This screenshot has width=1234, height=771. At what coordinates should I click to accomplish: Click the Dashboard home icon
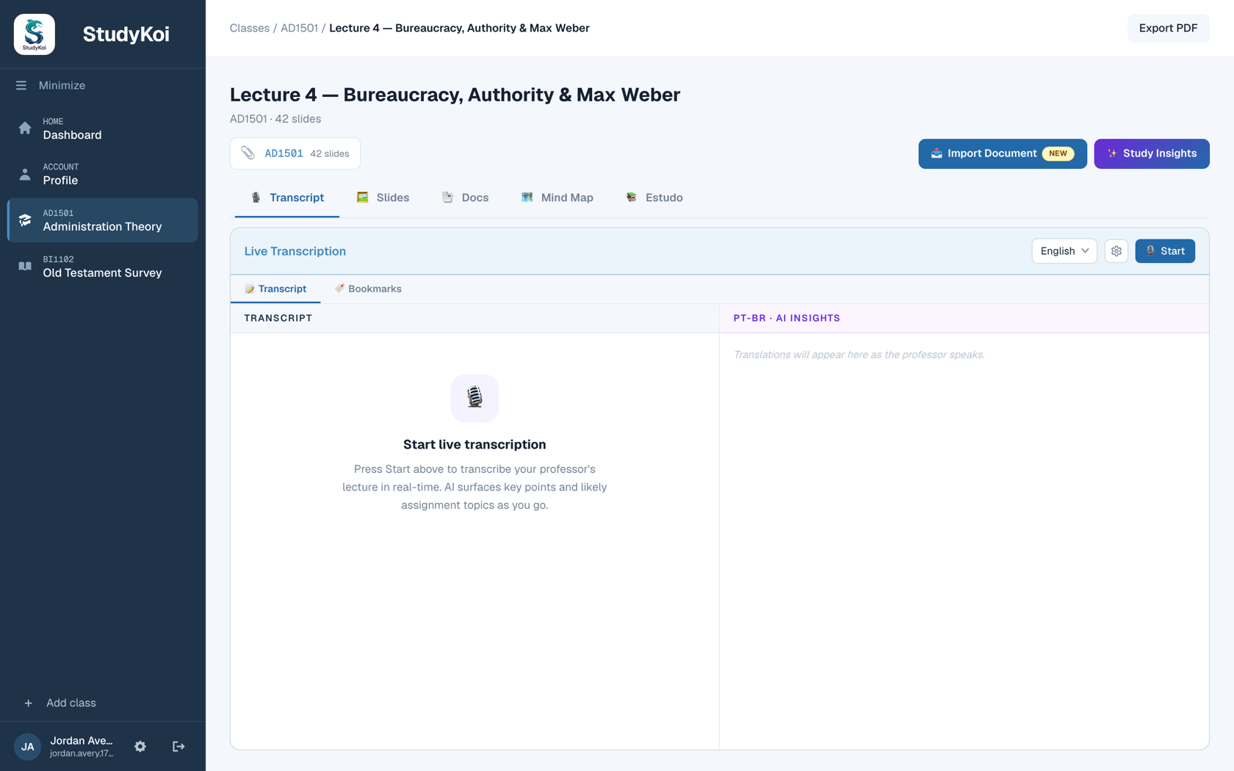[x=25, y=128]
